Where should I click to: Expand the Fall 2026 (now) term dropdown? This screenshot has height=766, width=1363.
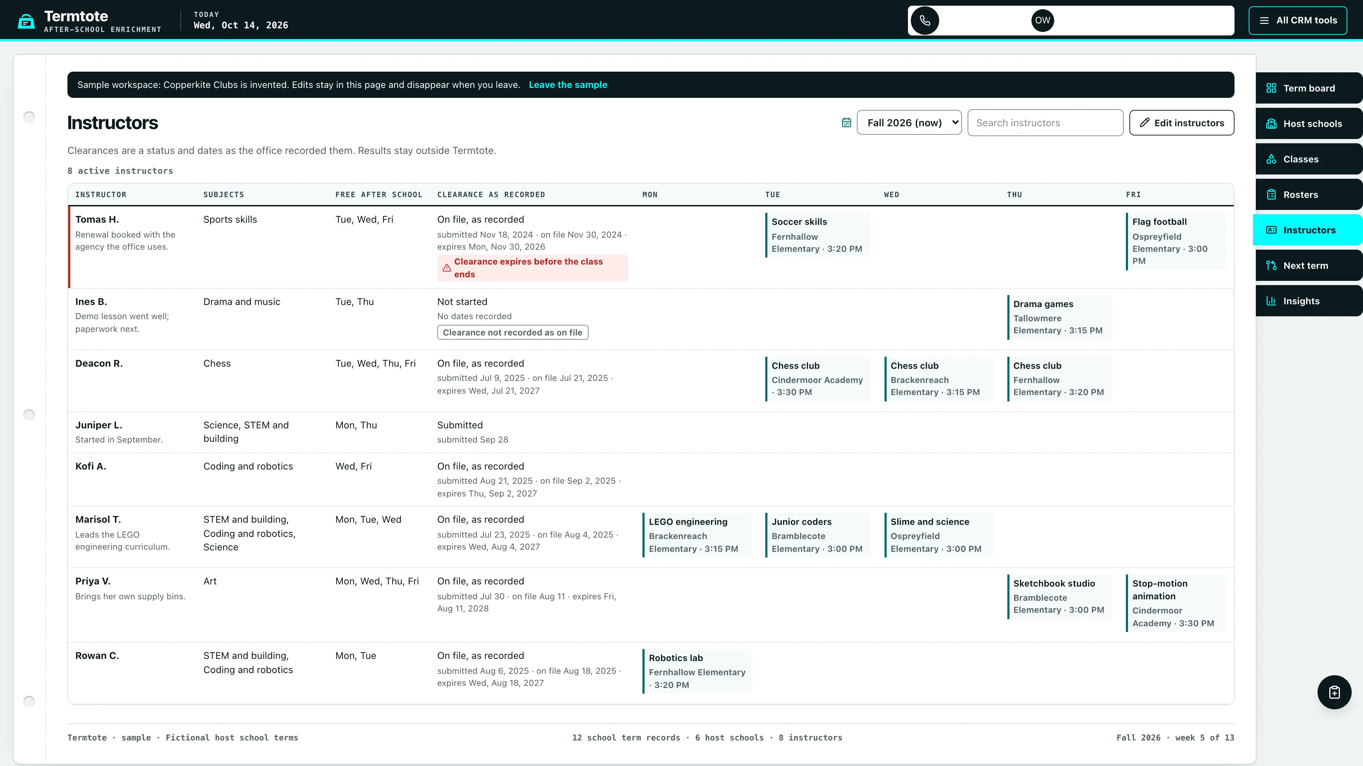pos(909,123)
